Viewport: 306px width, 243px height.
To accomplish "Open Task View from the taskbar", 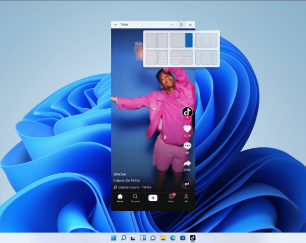I will coord(133,238).
